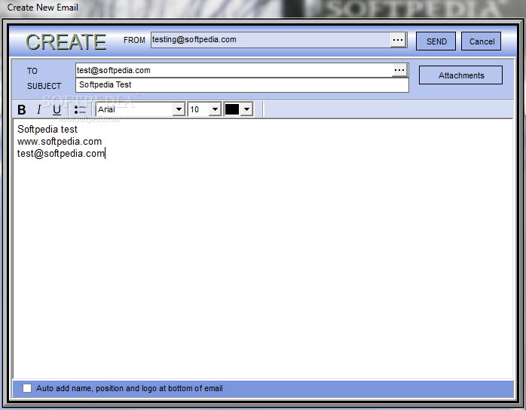Image resolution: width=526 pixels, height=410 pixels.
Task: Click the 'Create New Email' window title
Action: [43, 7]
